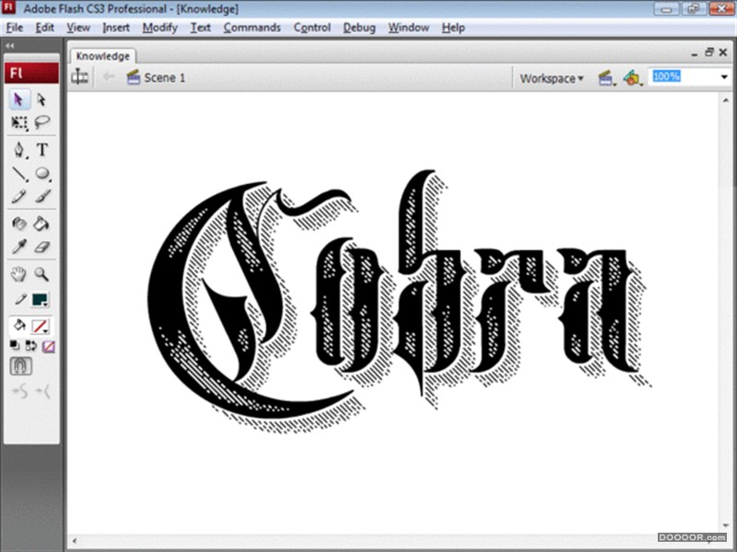Minimize the Knowledge document window
737x552 pixels.
(x=695, y=54)
